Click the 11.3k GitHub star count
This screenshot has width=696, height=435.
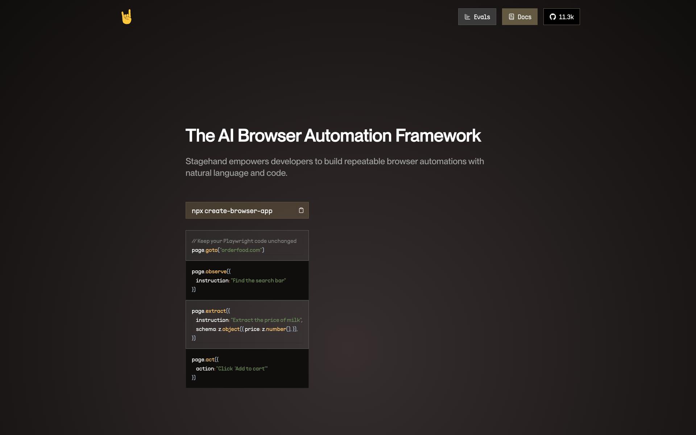(566, 17)
